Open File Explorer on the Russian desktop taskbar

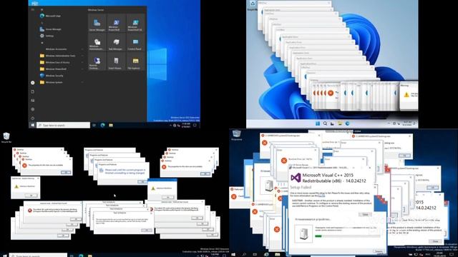pos(277,254)
